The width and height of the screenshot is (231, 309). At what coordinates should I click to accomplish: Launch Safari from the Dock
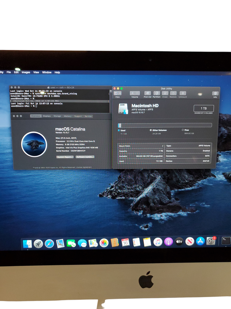49,244
